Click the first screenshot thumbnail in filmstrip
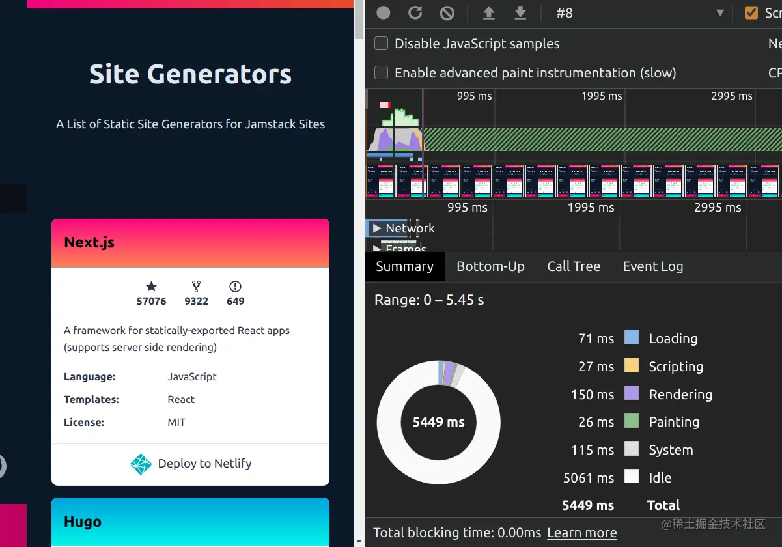The width and height of the screenshot is (782, 547). pos(381,181)
